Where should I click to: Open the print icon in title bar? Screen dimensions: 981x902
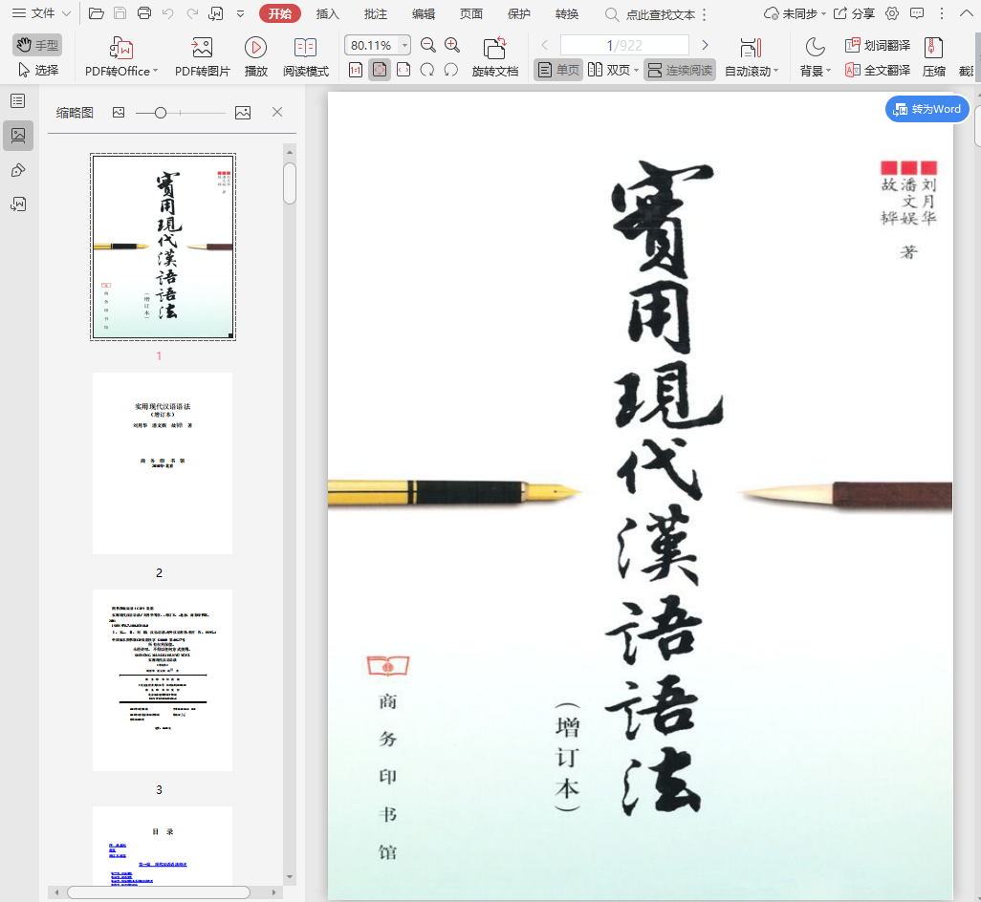(144, 13)
